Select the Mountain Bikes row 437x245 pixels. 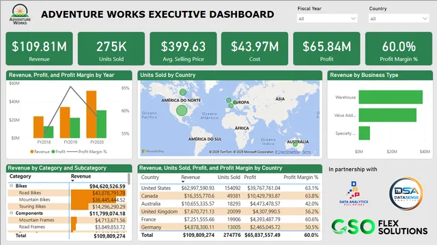pyautogui.click(x=67, y=199)
